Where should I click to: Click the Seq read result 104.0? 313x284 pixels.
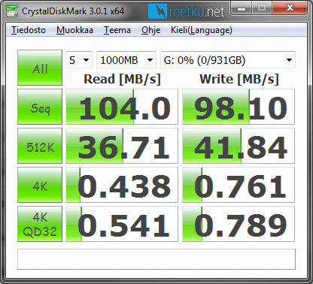point(122,107)
